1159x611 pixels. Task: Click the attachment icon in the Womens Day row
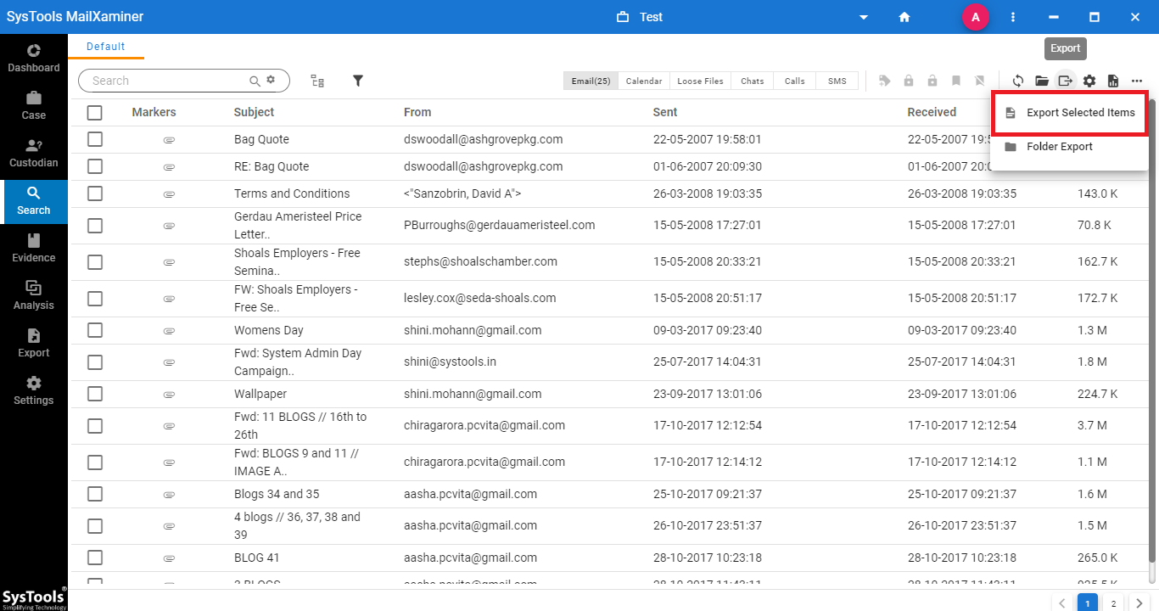[x=169, y=330]
